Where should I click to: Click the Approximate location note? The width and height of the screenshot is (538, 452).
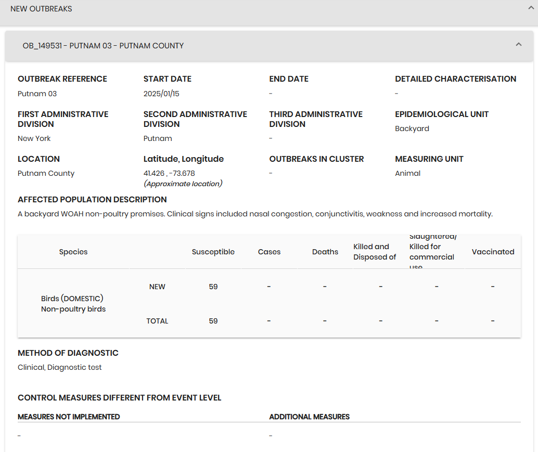pos(183,184)
